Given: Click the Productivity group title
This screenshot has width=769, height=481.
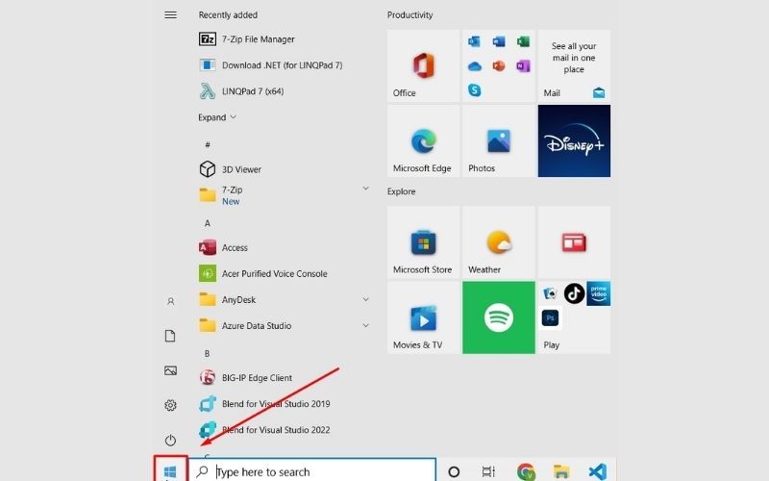Looking at the screenshot, I should tap(410, 15).
